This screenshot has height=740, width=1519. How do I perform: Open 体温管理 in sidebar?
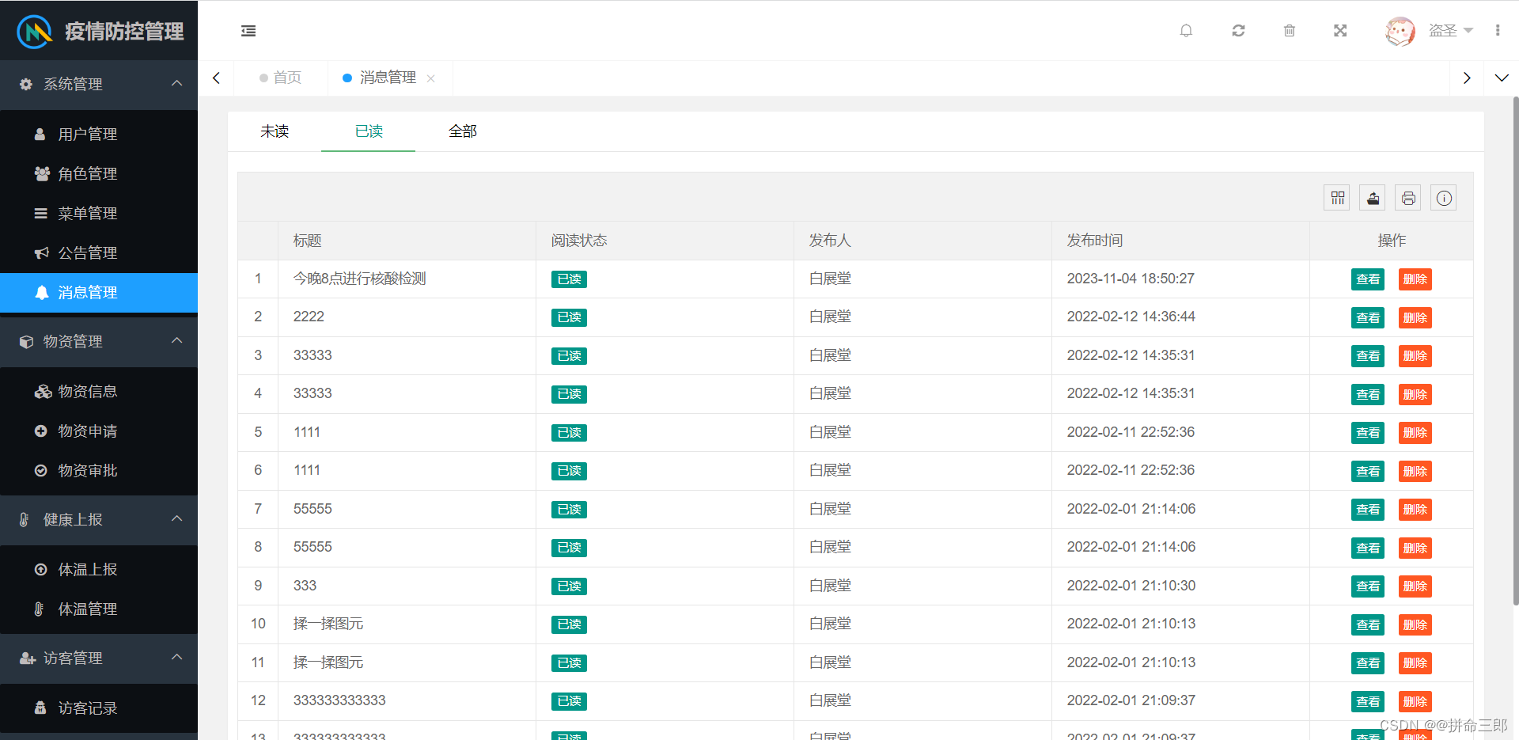tap(99, 609)
